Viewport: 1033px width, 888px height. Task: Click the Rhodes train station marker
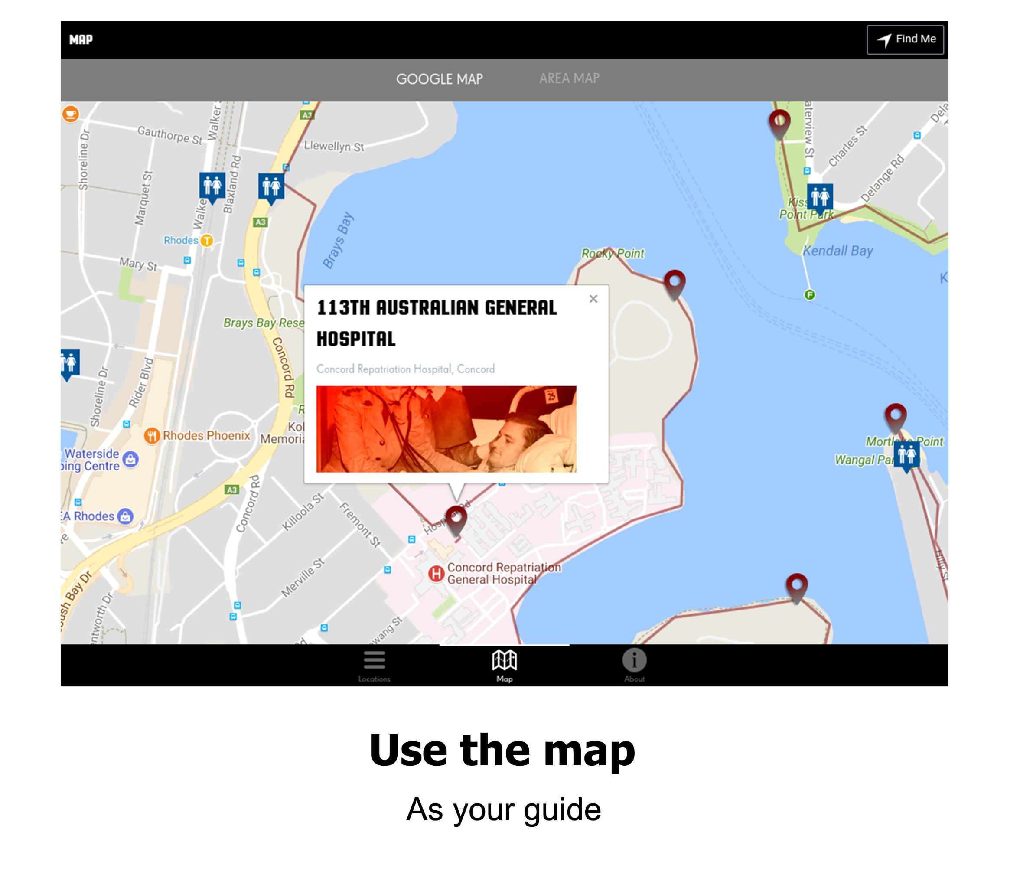[206, 241]
